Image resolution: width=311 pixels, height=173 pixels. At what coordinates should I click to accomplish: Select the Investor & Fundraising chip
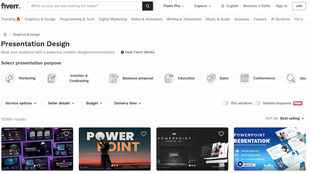[73, 78]
